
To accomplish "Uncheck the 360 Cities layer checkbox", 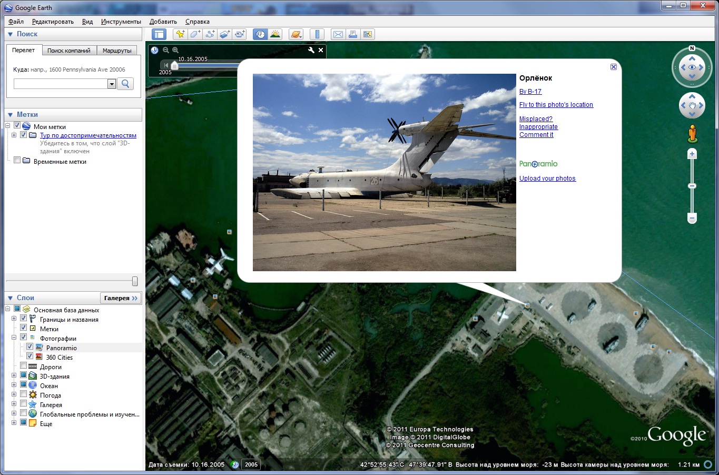I will click(29, 357).
